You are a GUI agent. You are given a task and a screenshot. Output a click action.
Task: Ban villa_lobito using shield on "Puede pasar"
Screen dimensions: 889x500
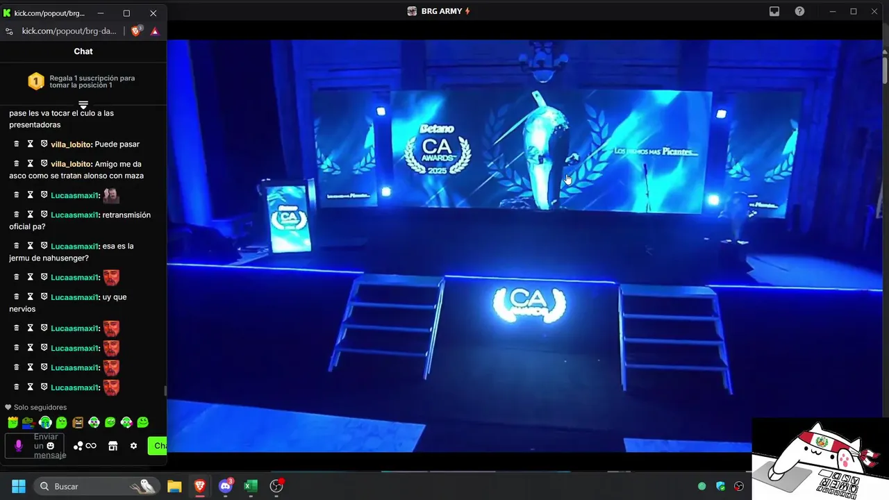[44, 144]
